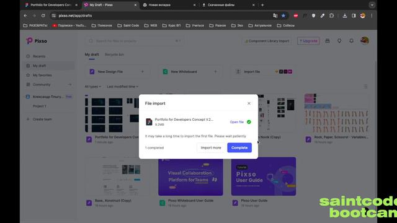Open Pixso Whiteboard User Guide thumbnail

190,176
